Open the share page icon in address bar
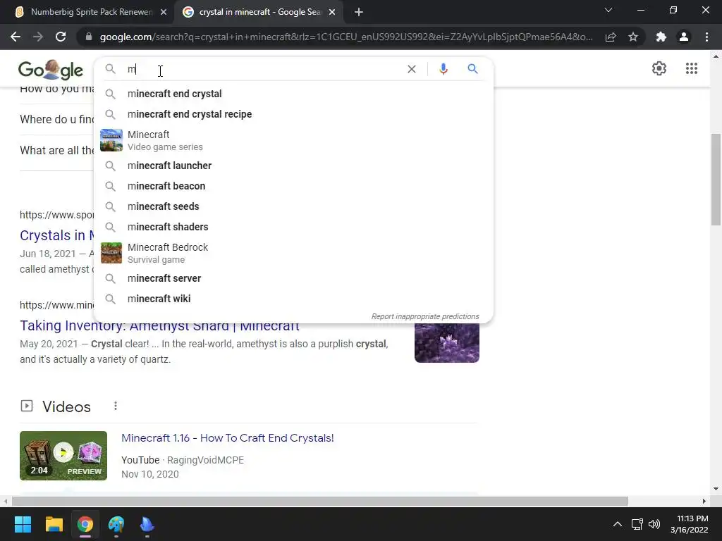The height and width of the screenshot is (541, 722). coord(611,37)
